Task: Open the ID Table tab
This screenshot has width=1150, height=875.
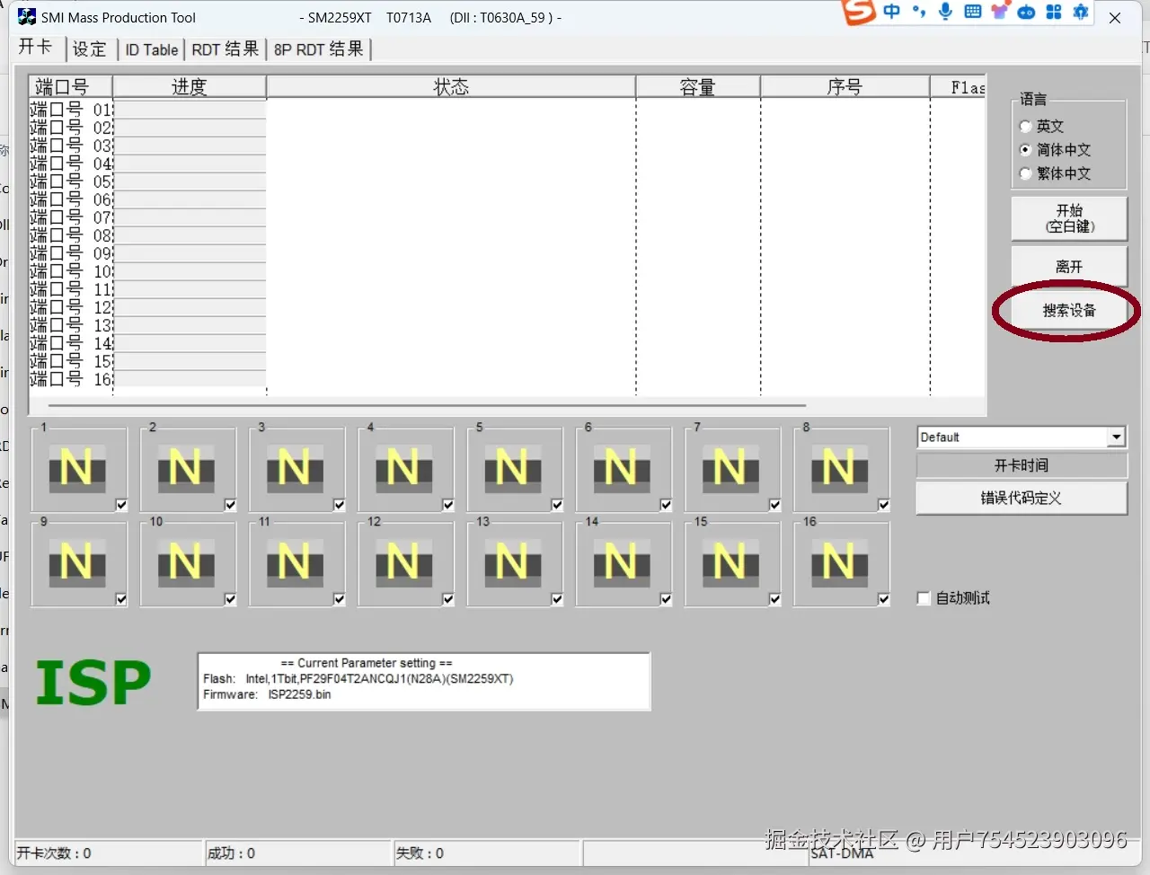Action: pos(151,49)
